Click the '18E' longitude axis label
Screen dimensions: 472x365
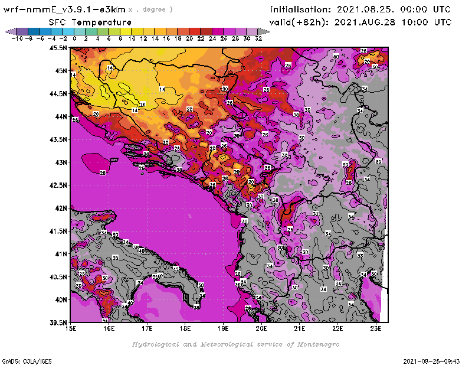coord(185,328)
